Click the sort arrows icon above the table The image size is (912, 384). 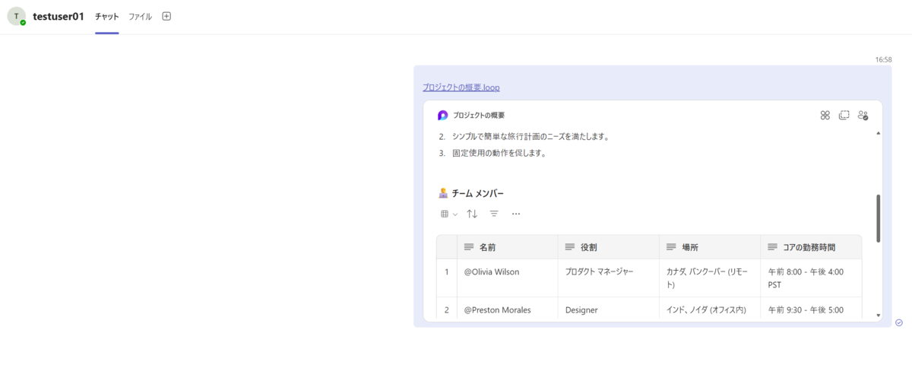(472, 214)
